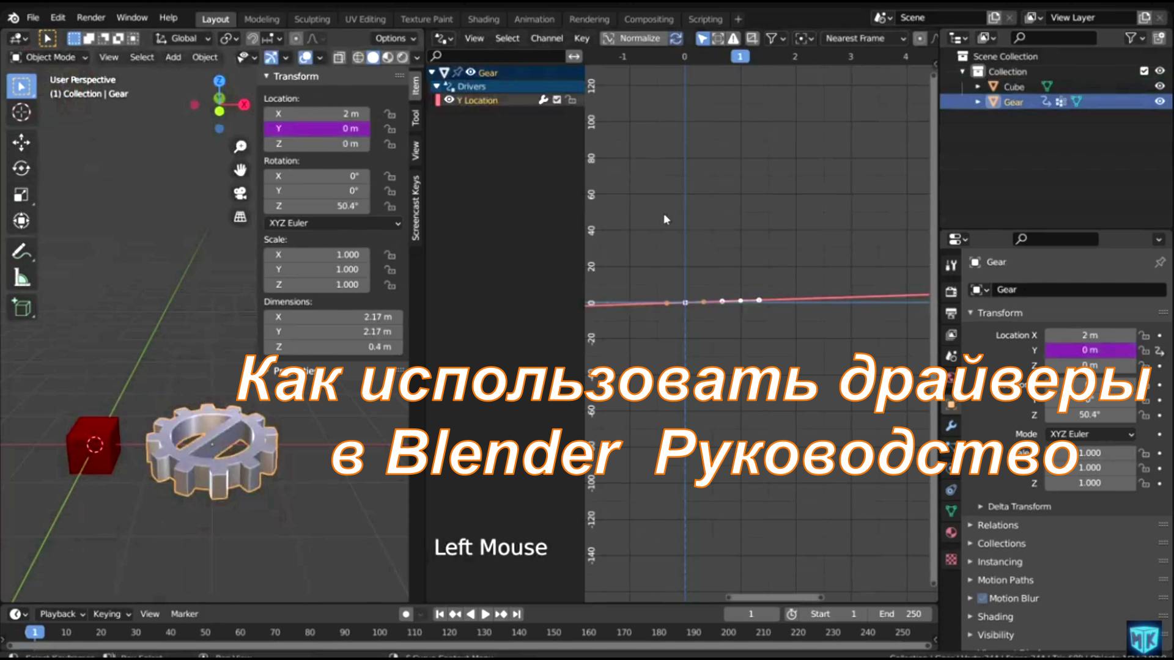The width and height of the screenshot is (1174, 660).
Task: Expand Cube in outliner
Action: pos(978,87)
